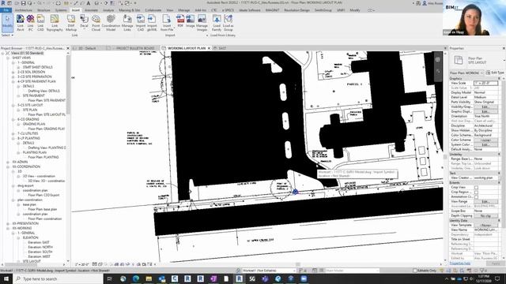
Task: Open the Architecture ribbon tab
Action: 24,10
